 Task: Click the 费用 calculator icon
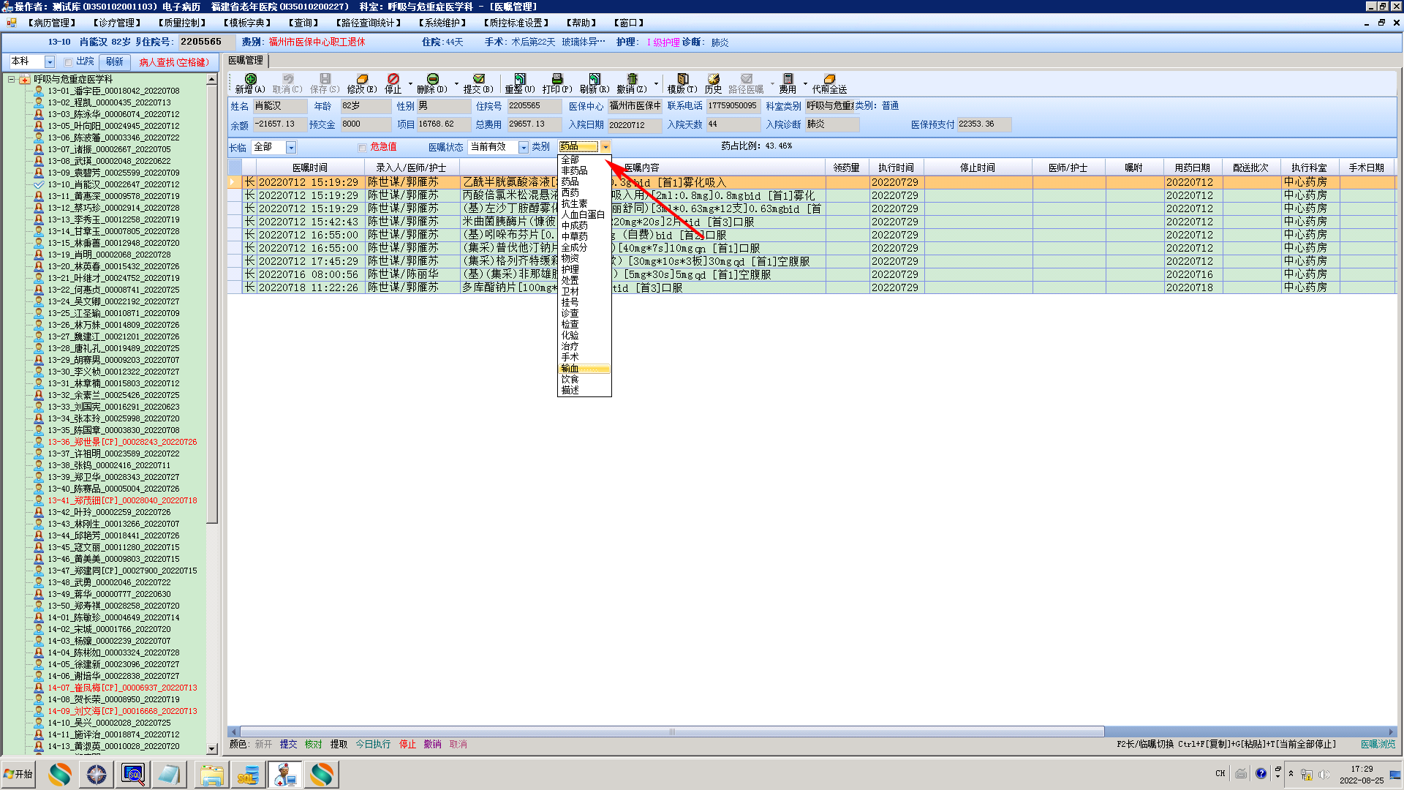tap(788, 79)
